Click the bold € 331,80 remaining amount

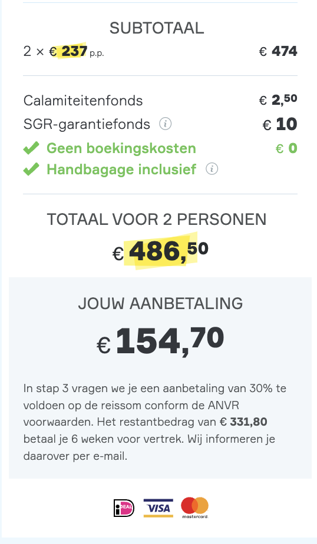coord(243,422)
